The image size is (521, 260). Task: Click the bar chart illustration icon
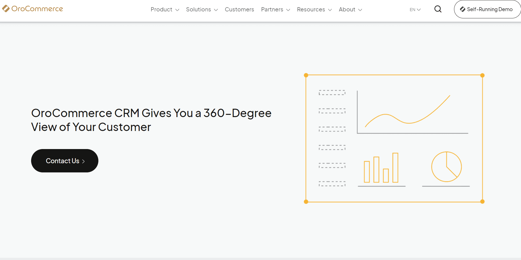[x=381, y=168]
